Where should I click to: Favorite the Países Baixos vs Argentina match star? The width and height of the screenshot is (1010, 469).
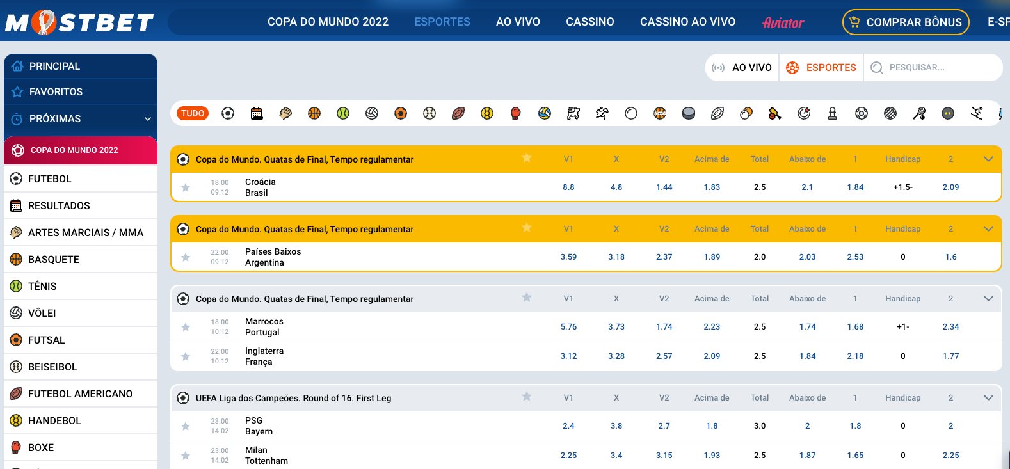pos(186,257)
